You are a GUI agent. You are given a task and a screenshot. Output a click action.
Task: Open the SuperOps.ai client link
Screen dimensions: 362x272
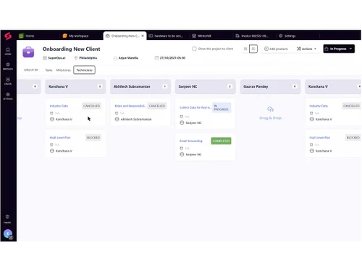(x=54, y=58)
